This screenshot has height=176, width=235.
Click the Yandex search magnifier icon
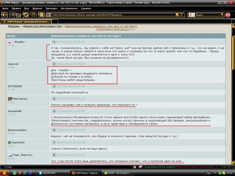(x=222, y=15)
